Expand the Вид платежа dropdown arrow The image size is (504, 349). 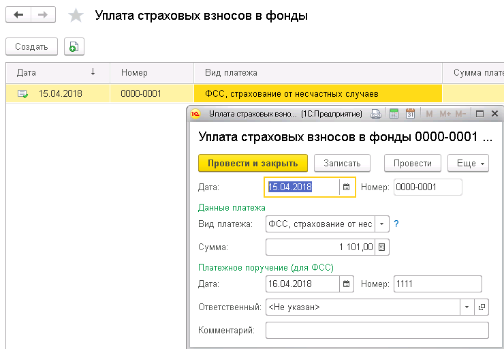[382, 224]
